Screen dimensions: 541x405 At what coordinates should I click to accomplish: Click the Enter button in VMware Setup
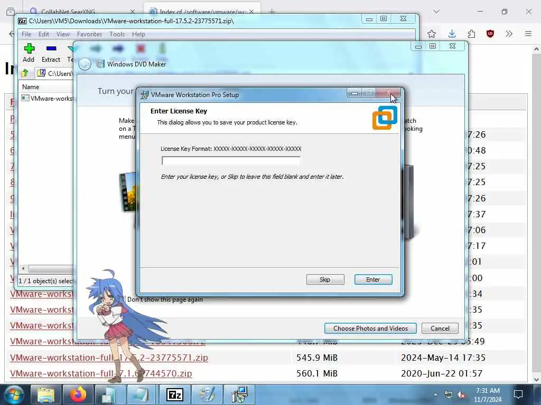373,279
